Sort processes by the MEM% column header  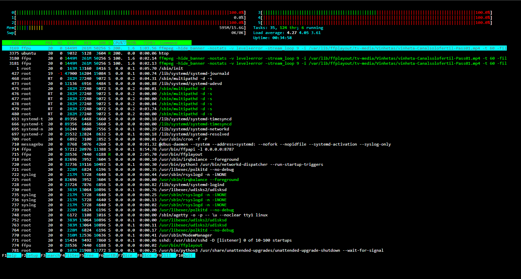(131, 43)
